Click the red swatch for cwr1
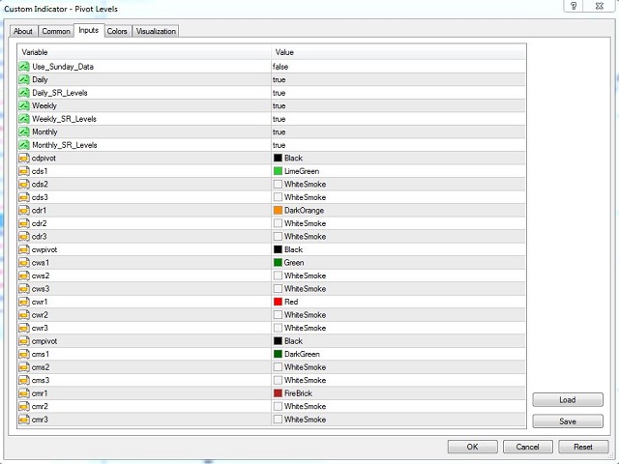 coord(279,302)
